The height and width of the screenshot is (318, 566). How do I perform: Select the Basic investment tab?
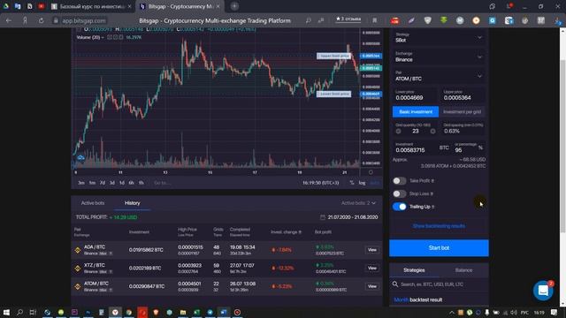tap(416, 112)
